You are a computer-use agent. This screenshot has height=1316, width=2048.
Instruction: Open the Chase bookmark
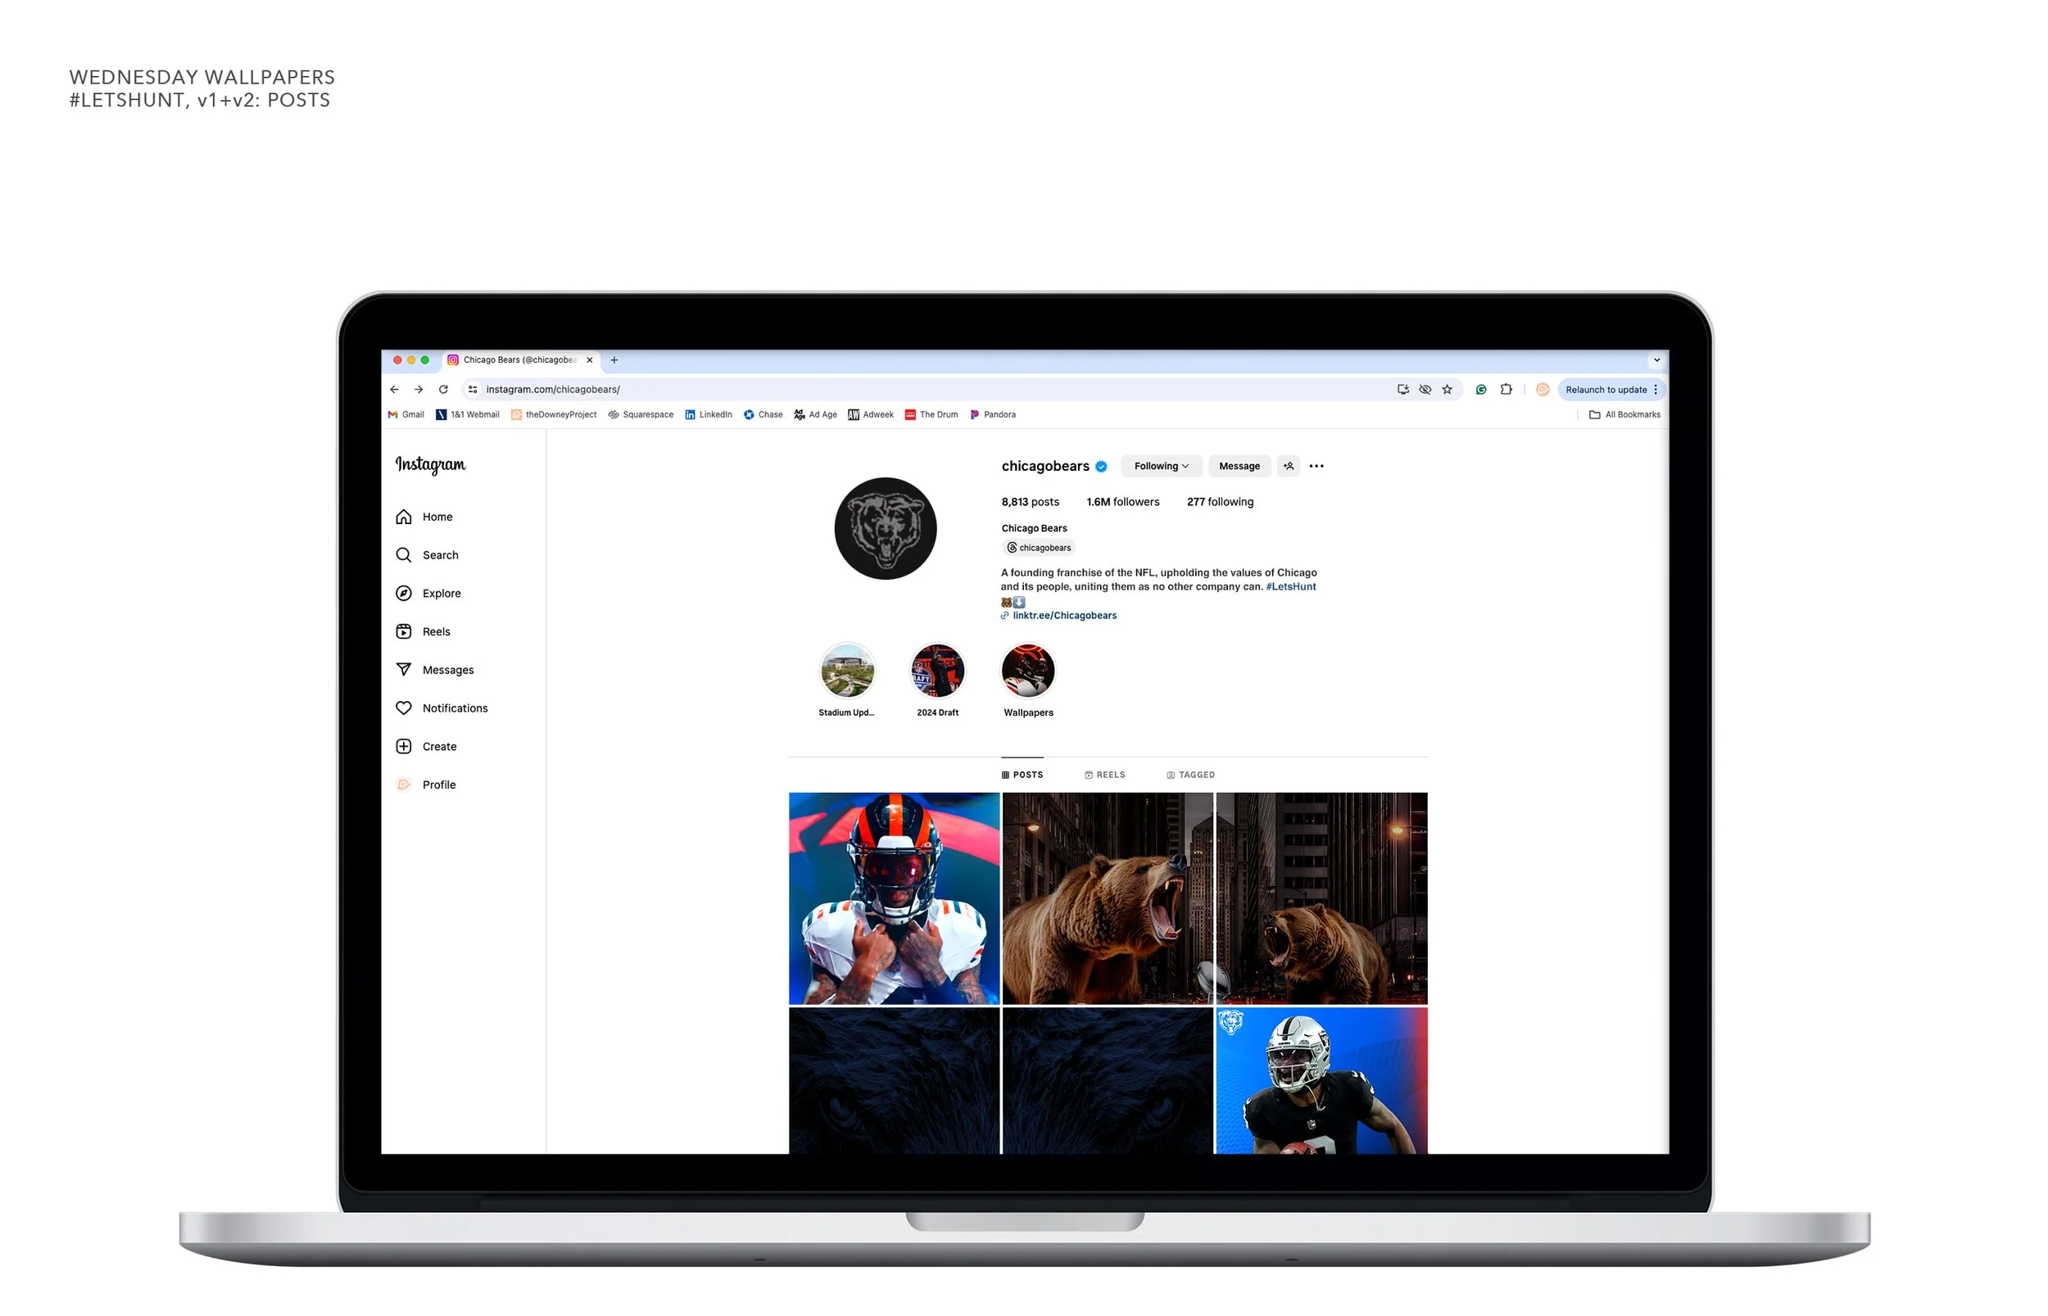click(x=763, y=415)
